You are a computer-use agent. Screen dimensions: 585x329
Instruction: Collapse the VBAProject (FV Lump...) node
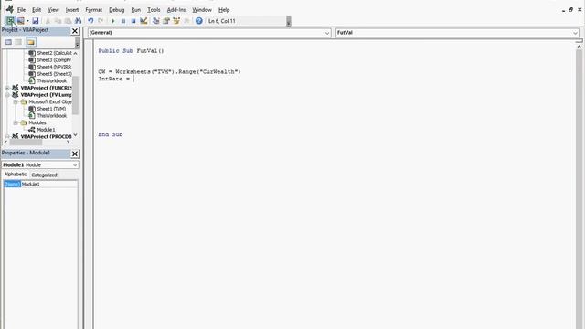coord(7,95)
